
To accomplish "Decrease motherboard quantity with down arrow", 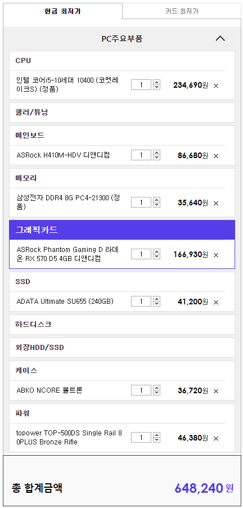I will coord(157,158).
